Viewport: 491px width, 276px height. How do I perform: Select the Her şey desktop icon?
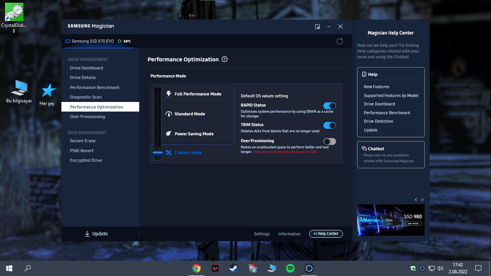point(48,95)
